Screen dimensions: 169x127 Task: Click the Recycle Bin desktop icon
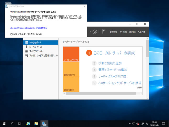[8, 3]
